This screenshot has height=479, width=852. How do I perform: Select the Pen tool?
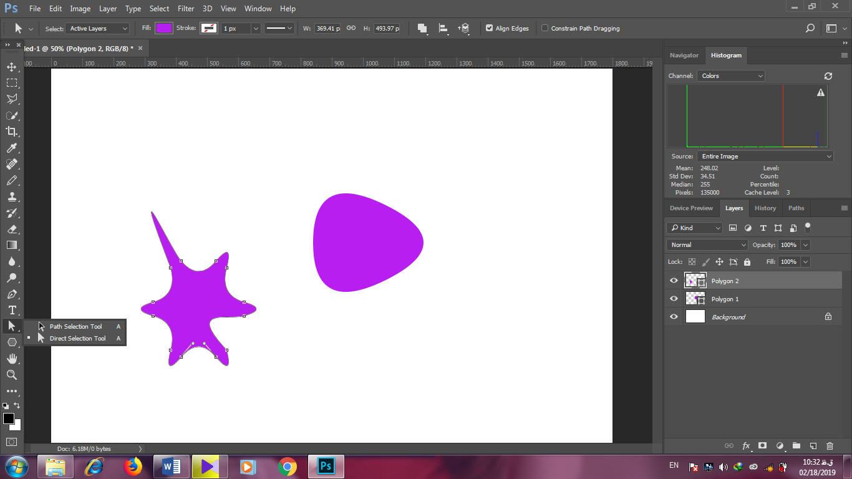pos(12,294)
